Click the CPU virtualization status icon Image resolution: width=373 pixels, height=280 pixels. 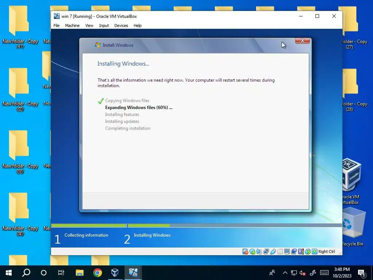tap(301, 252)
